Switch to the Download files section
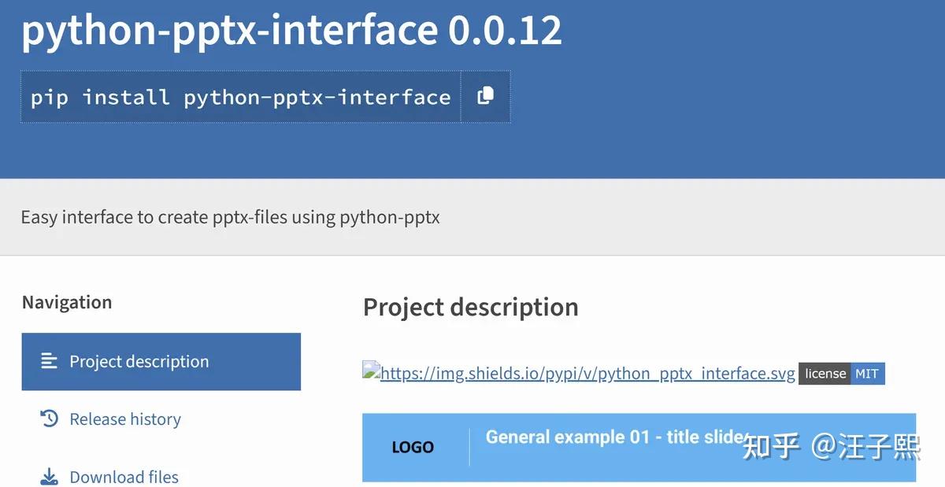This screenshot has width=945, height=487. [124, 476]
